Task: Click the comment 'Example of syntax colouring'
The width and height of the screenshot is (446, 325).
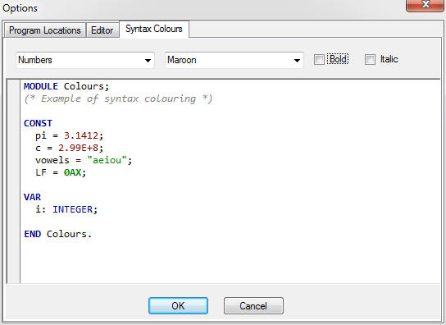Action: point(118,98)
